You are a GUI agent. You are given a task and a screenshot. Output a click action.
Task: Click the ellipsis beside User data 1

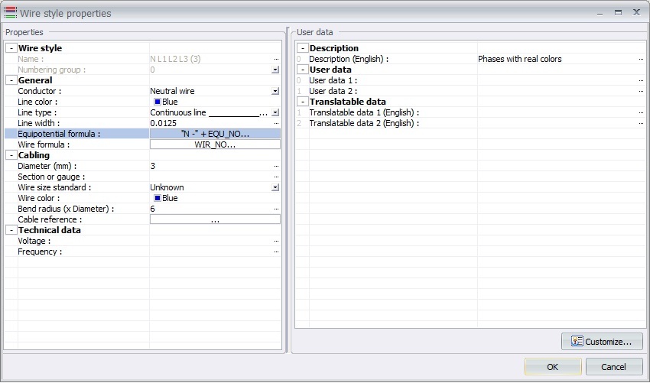tap(641, 80)
